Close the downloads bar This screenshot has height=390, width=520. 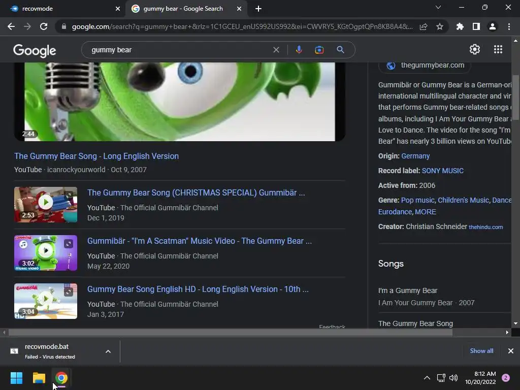511,350
